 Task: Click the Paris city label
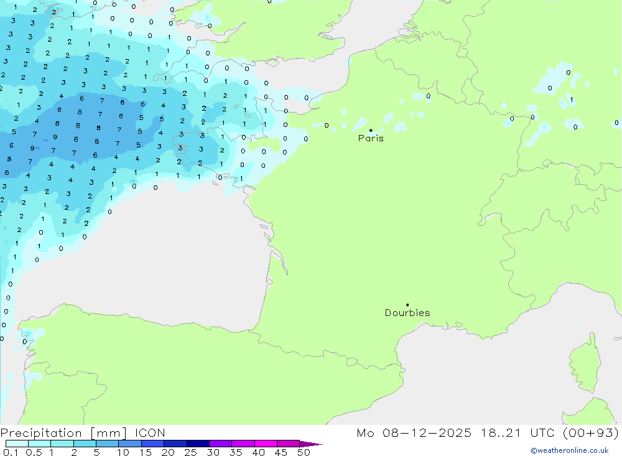[x=371, y=138]
